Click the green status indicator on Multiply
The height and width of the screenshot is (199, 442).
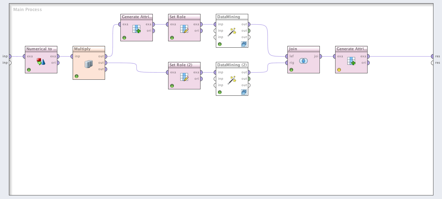tap(76, 76)
